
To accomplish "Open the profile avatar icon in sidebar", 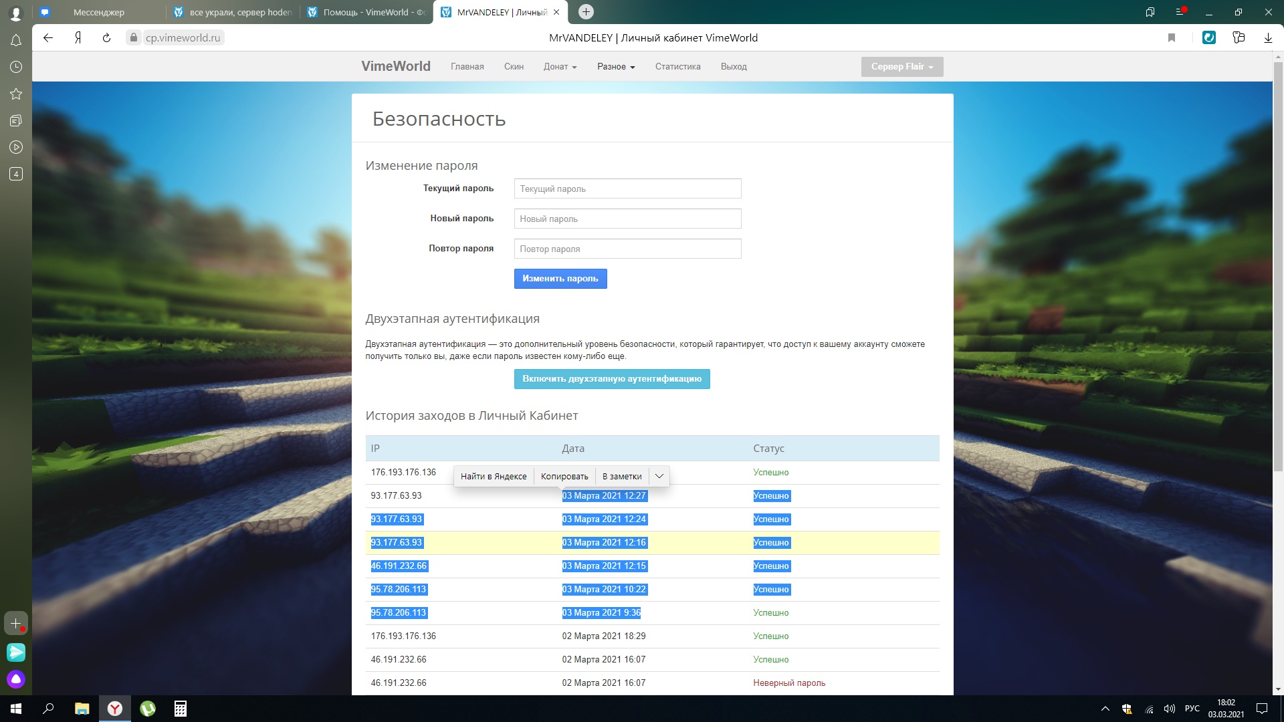I will coord(16,13).
